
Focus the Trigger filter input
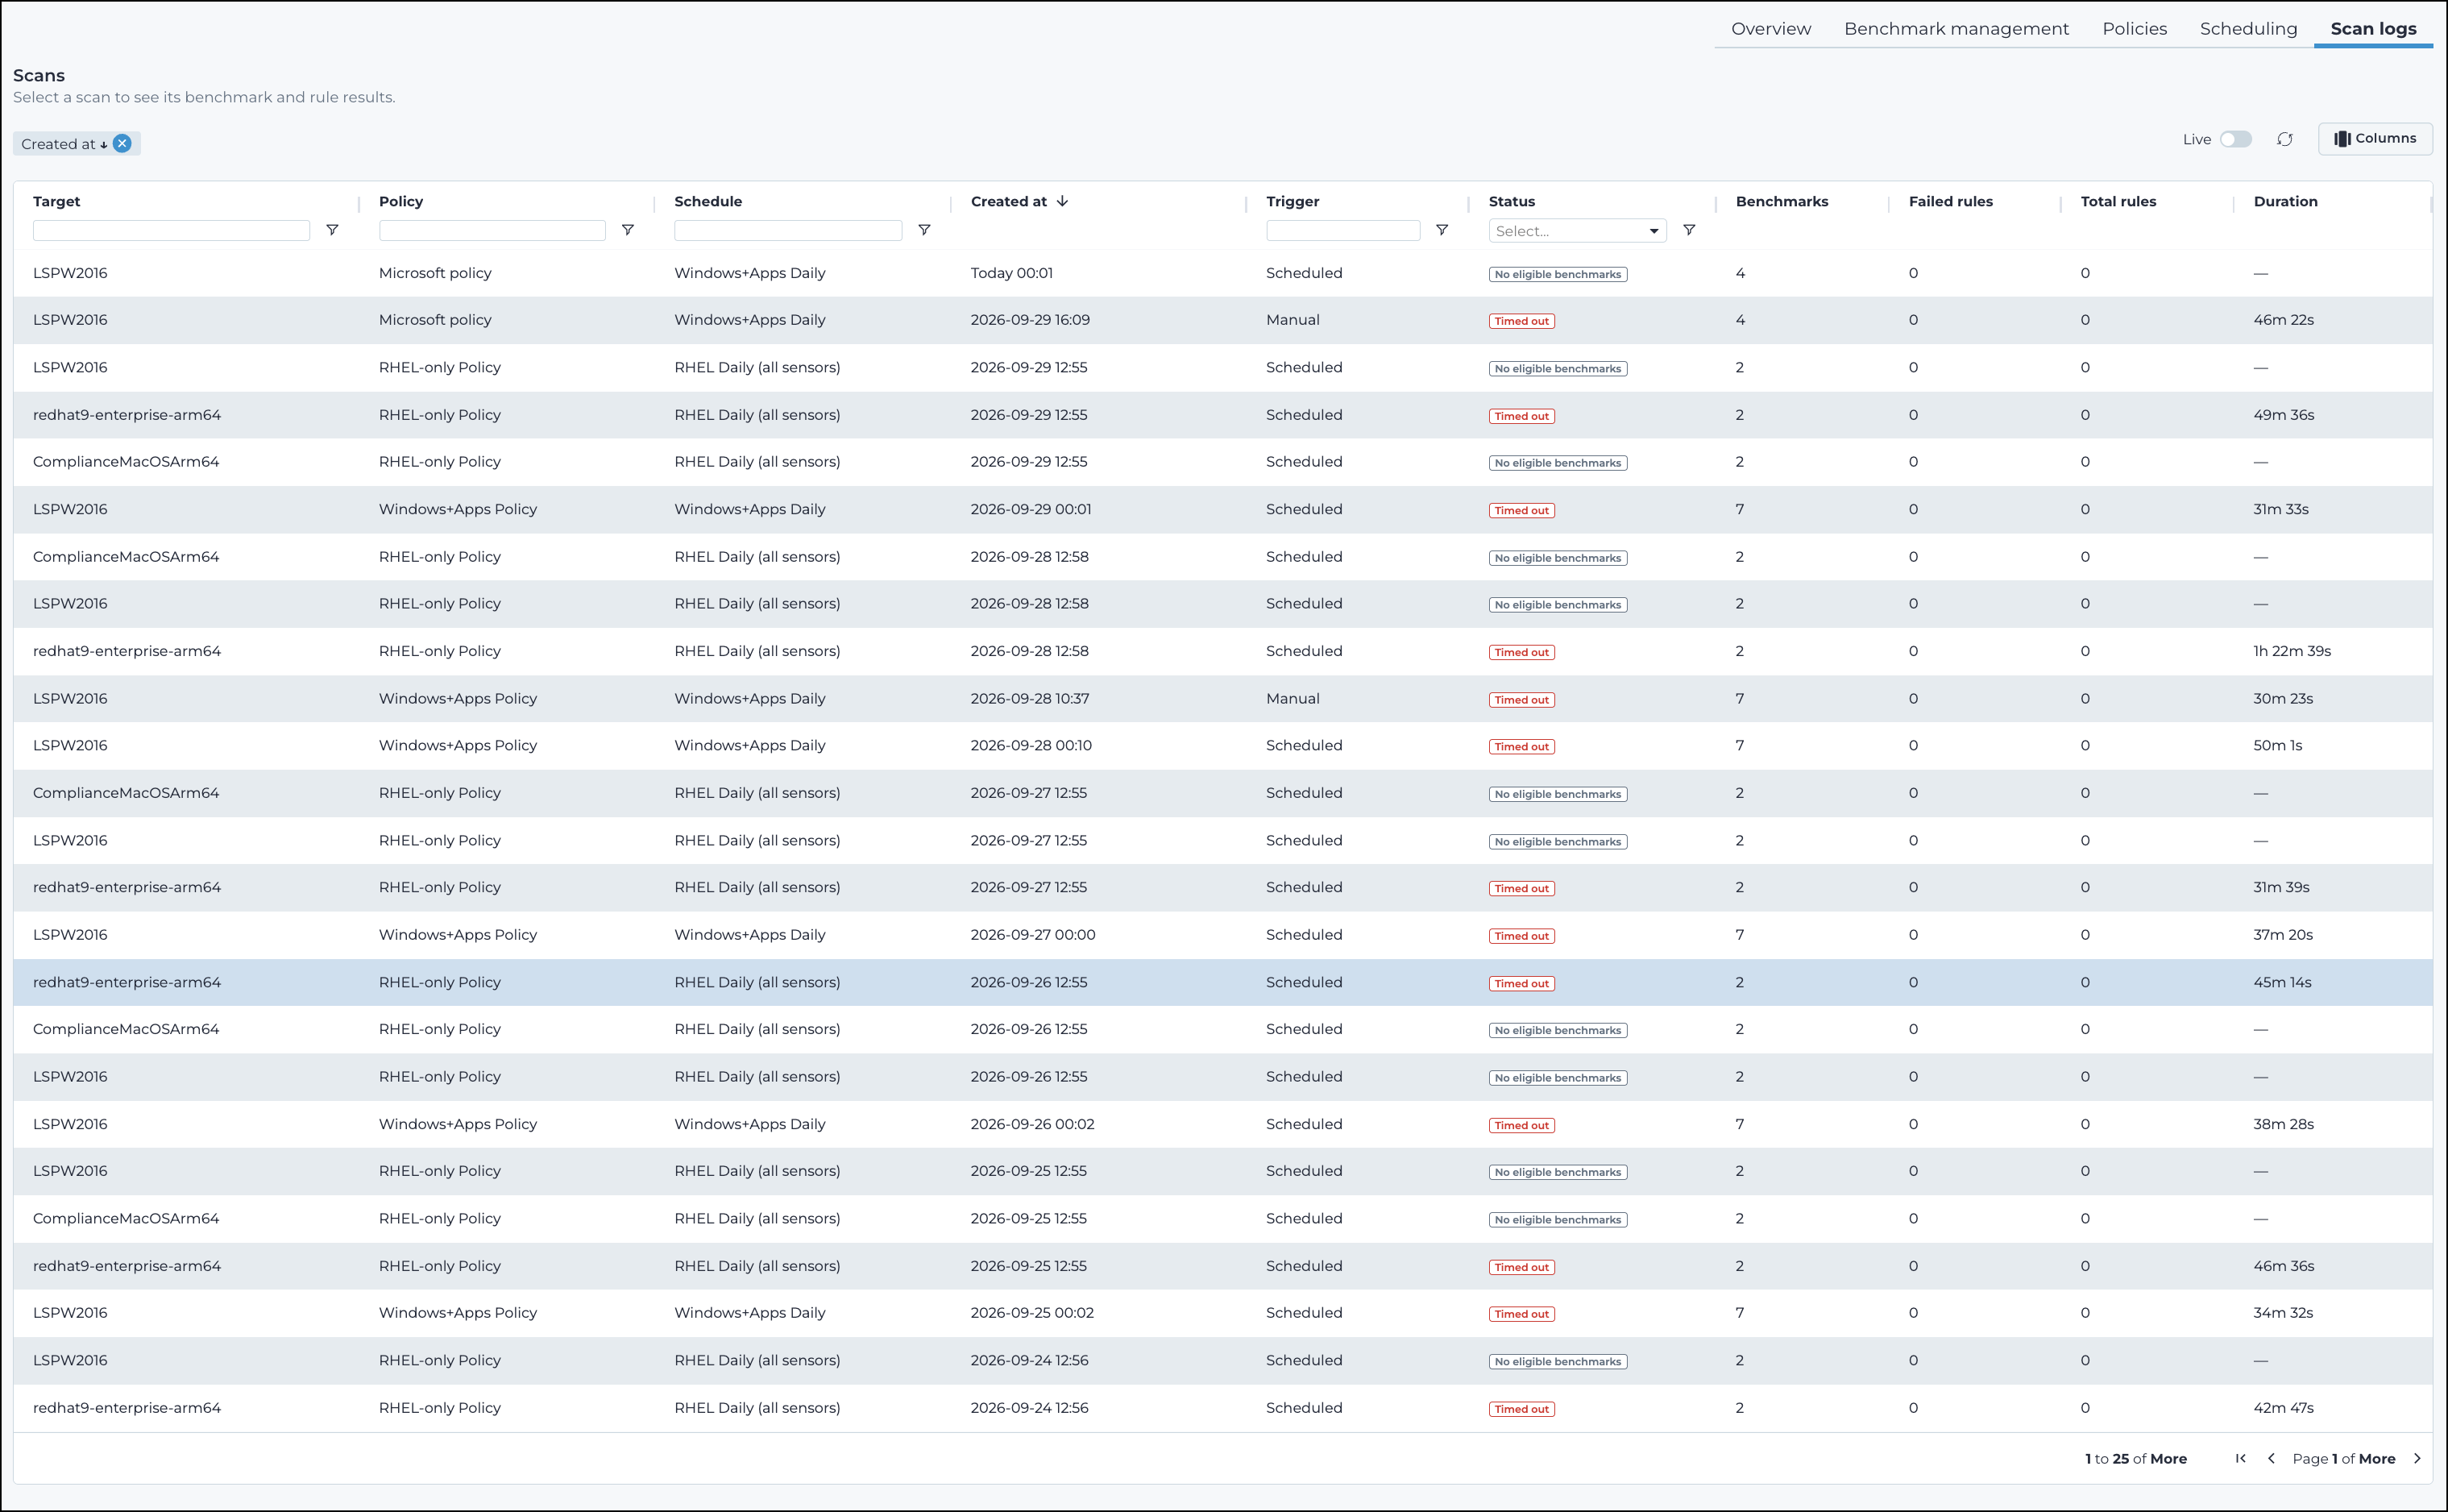pyautogui.click(x=1342, y=230)
